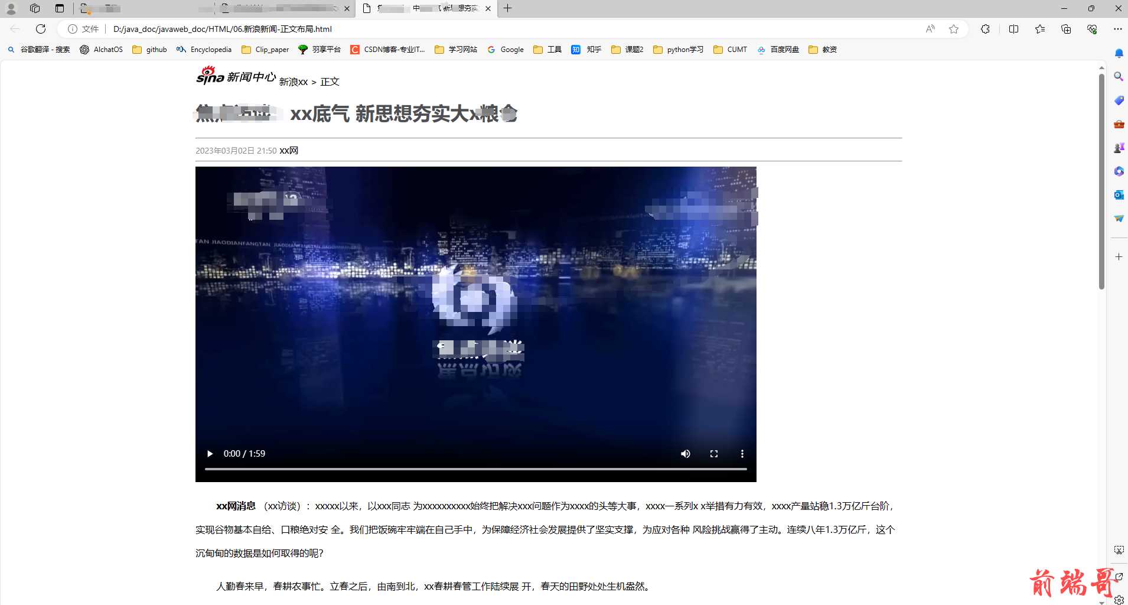Screen dimensions: 1128x605
Task: Open sidebar tools briefcase icon
Action: click(1119, 124)
